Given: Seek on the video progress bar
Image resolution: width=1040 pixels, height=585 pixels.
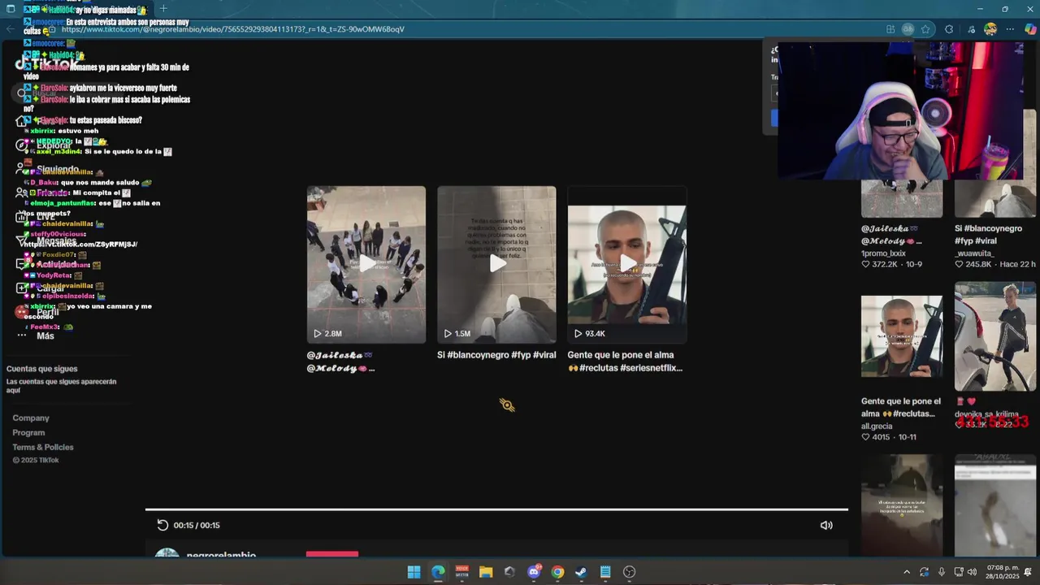Looking at the screenshot, I should pyautogui.click(x=496, y=509).
